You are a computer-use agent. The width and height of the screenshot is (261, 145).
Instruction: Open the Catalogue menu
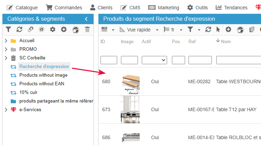[x=22, y=8]
